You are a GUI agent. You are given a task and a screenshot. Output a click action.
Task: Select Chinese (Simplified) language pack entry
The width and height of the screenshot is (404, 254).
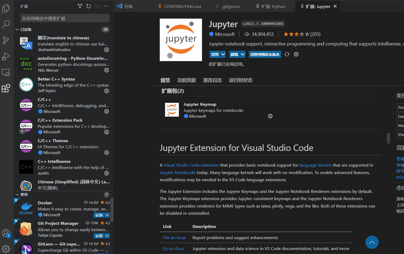[x=64, y=185]
